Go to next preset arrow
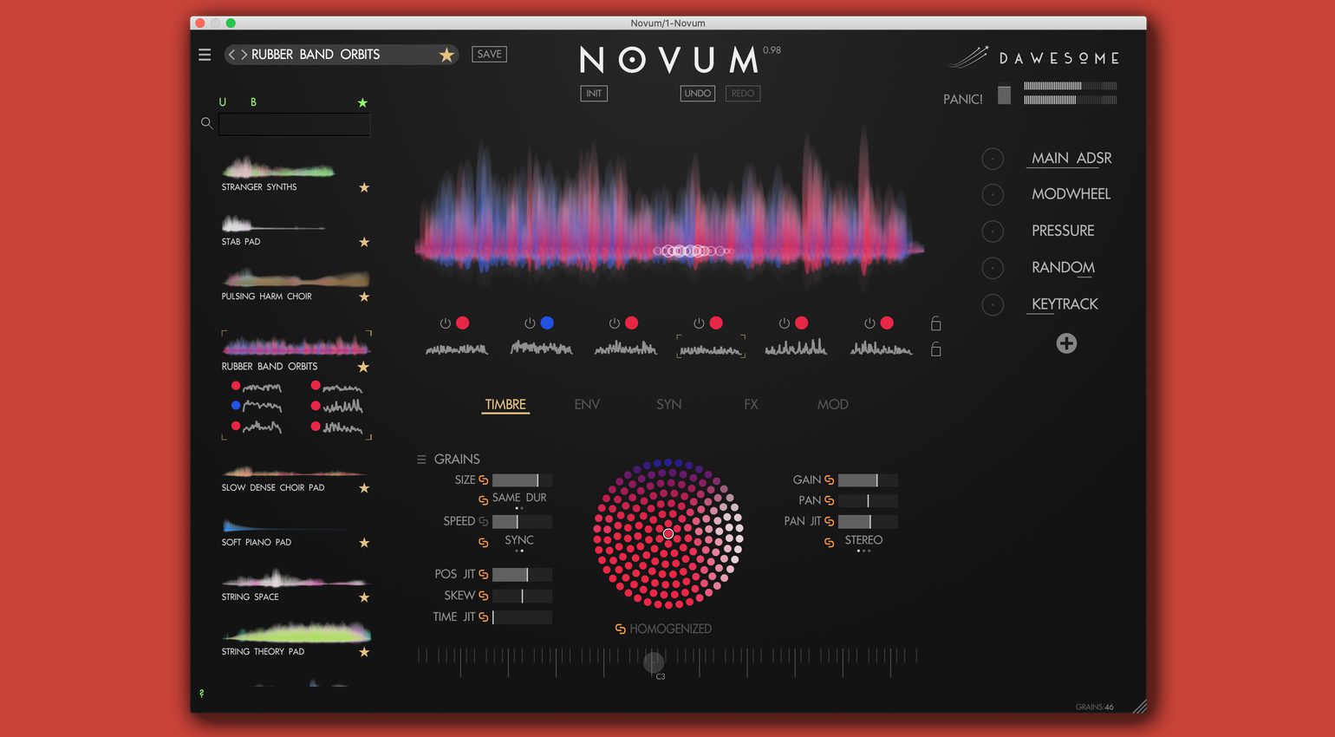Image resolution: width=1335 pixels, height=737 pixels. tap(244, 55)
